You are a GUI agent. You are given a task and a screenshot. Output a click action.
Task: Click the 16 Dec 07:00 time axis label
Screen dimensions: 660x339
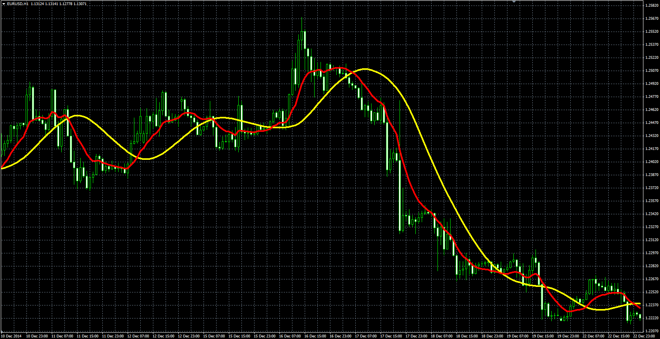pos(290,336)
